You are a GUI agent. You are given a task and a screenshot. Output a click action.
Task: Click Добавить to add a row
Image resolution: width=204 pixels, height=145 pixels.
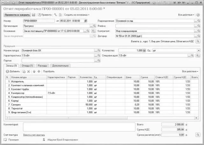(13, 72)
